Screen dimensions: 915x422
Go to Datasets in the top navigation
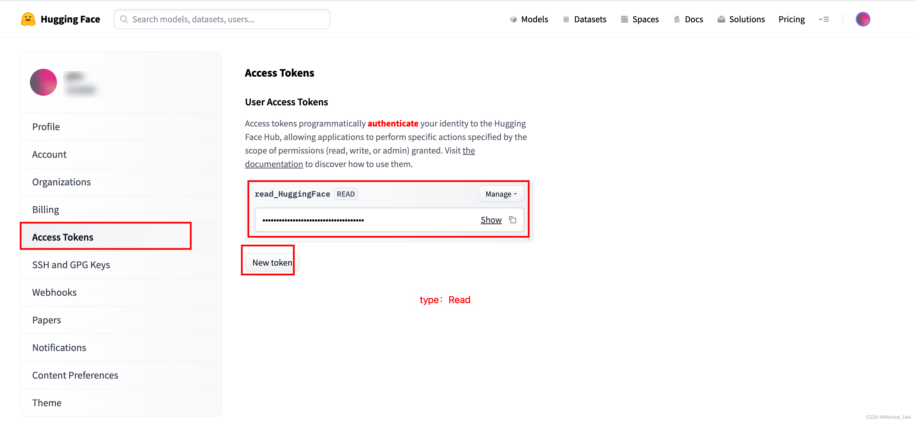[x=585, y=19]
